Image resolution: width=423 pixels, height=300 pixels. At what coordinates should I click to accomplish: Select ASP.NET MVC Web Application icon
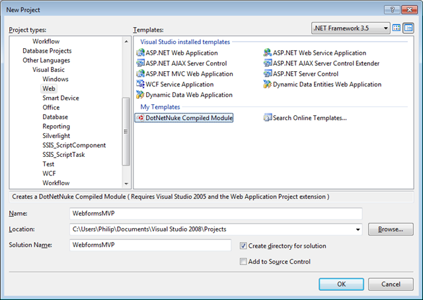[x=141, y=74]
